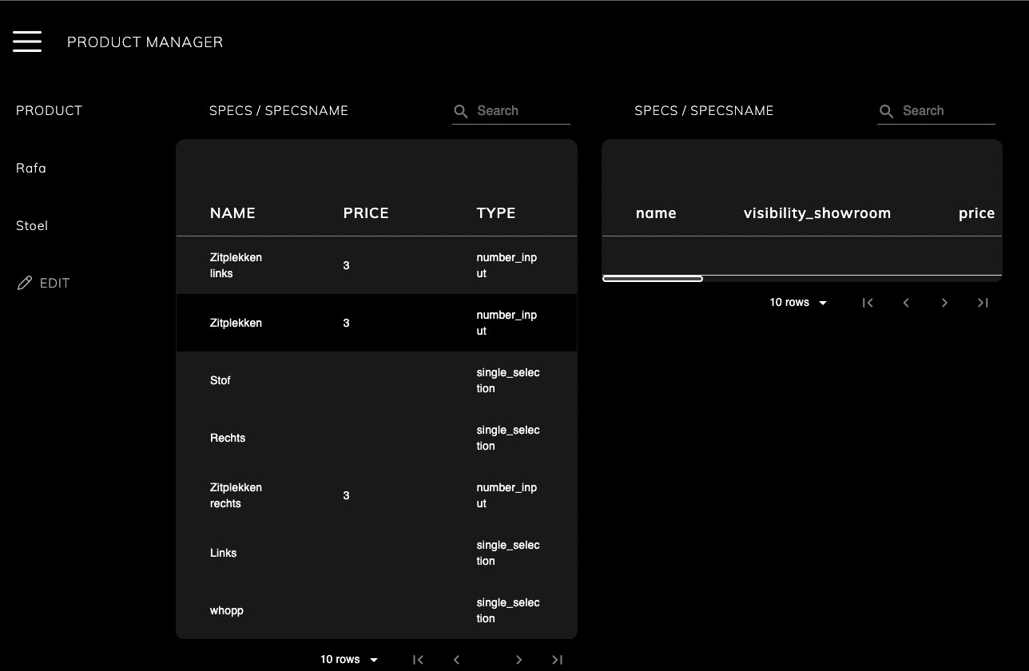Sort left table by PRICE column header
The height and width of the screenshot is (671, 1029).
[366, 213]
